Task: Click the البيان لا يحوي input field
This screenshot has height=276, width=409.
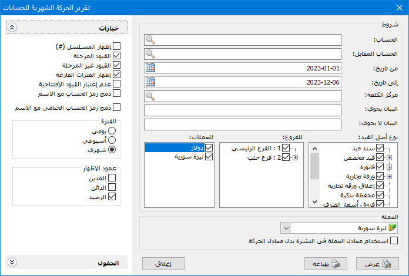Action: click(243, 124)
